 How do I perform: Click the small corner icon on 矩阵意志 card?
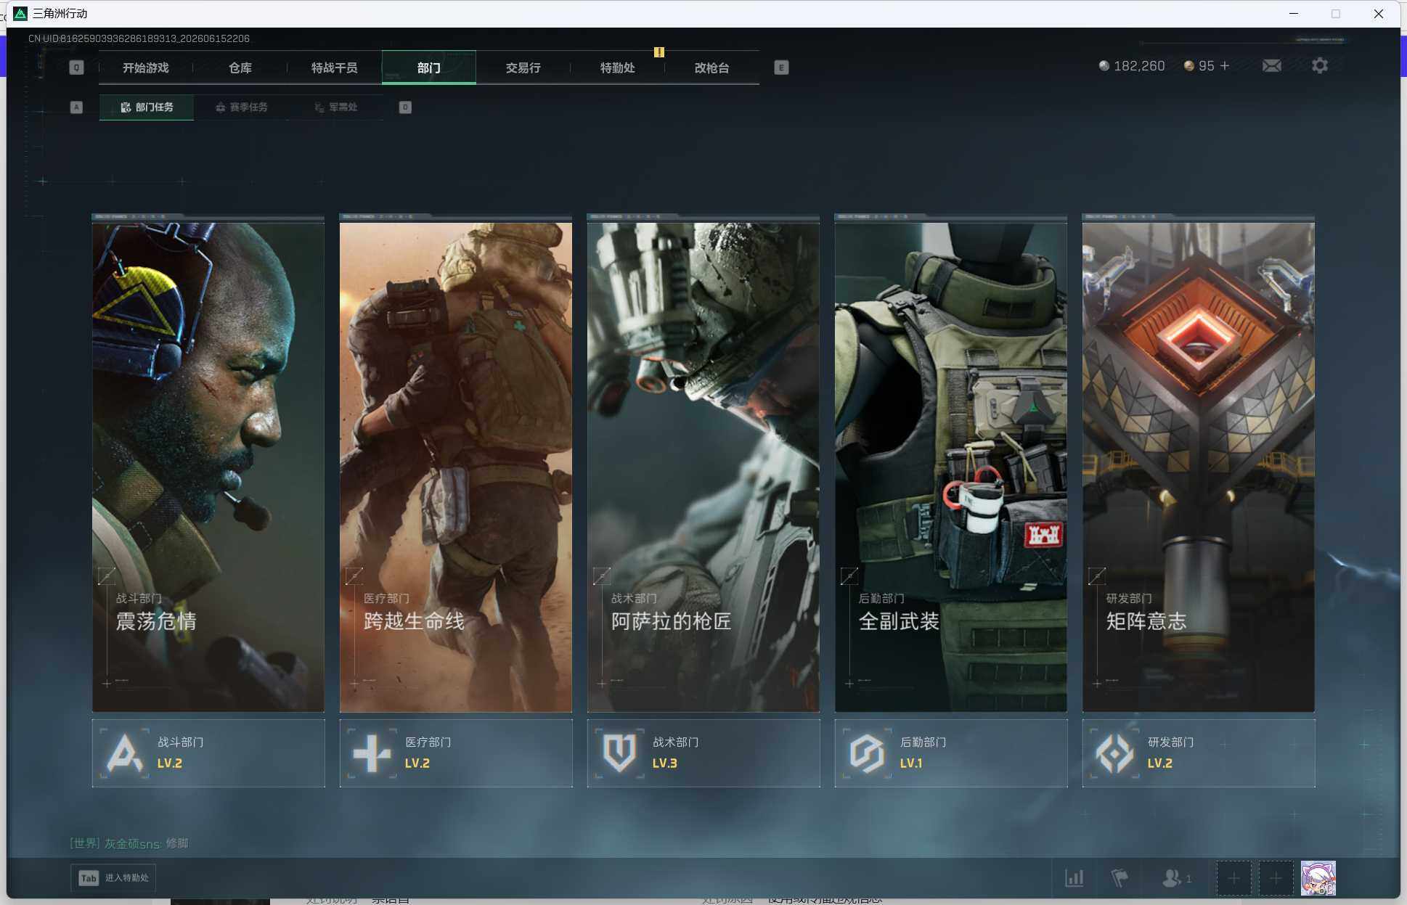coord(1097,576)
